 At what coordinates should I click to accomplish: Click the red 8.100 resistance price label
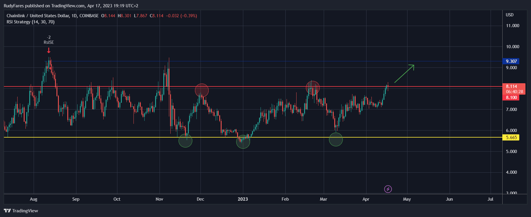tap(511, 98)
